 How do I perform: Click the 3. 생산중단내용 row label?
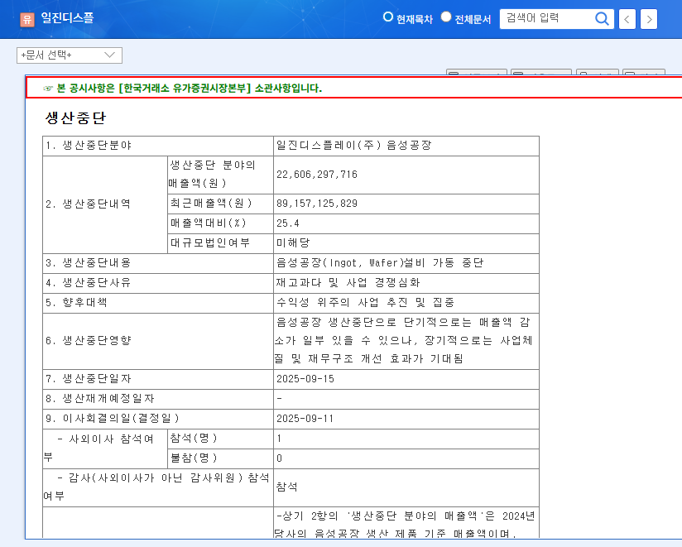pos(89,262)
